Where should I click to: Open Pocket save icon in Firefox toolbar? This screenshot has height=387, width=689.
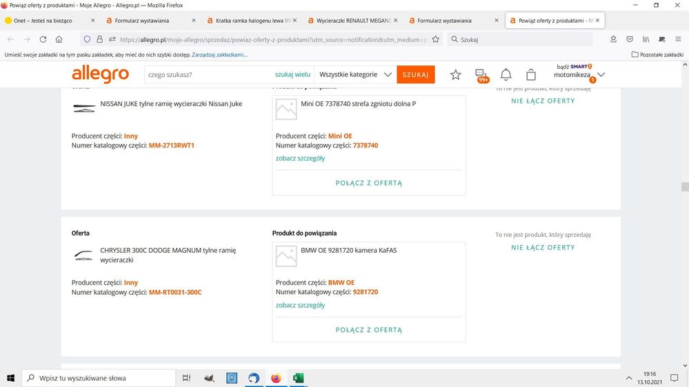coord(630,39)
